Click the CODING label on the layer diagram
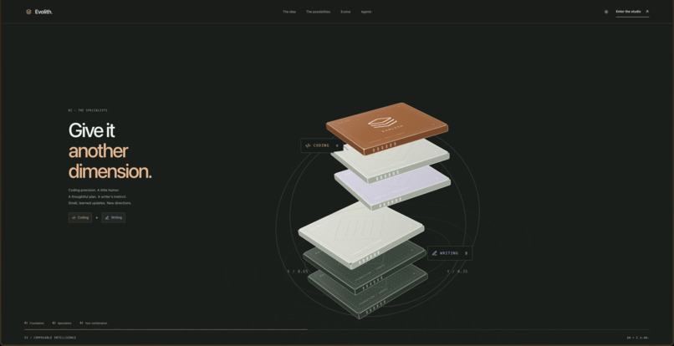 321,145
